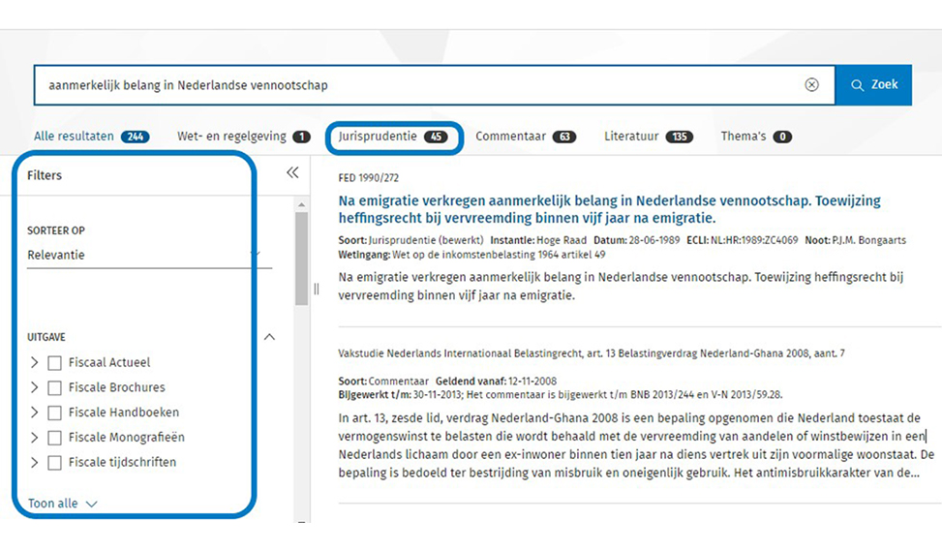Expand the Fiscale tijdschriften arrow
942x551 pixels.
click(x=35, y=463)
